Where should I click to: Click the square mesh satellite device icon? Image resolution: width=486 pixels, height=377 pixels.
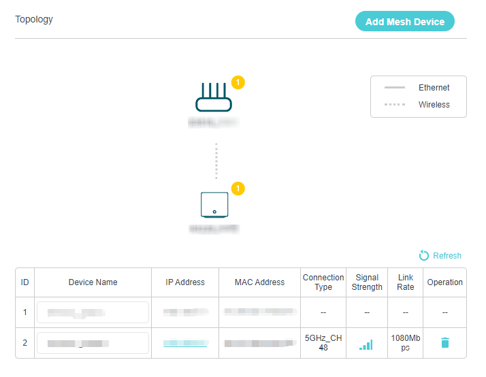(214, 205)
